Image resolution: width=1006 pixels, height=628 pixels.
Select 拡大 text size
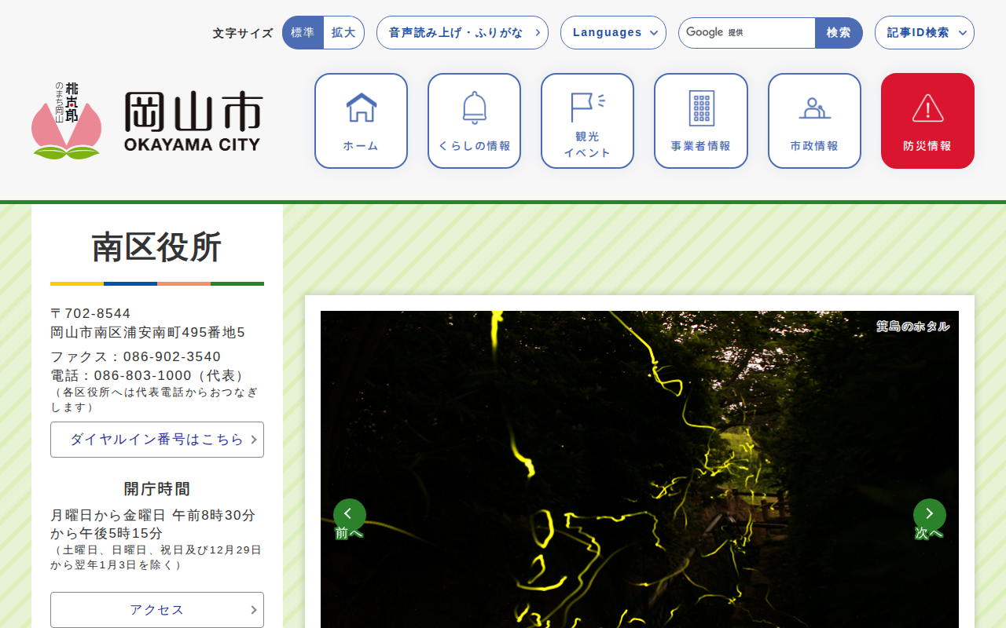click(343, 33)
